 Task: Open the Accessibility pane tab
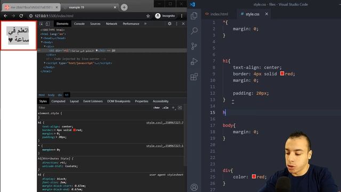click(x=160, y=101)
